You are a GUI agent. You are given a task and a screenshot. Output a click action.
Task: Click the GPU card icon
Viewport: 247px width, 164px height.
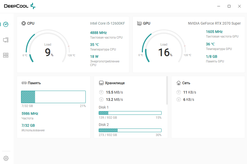click(x=139, y=23)
